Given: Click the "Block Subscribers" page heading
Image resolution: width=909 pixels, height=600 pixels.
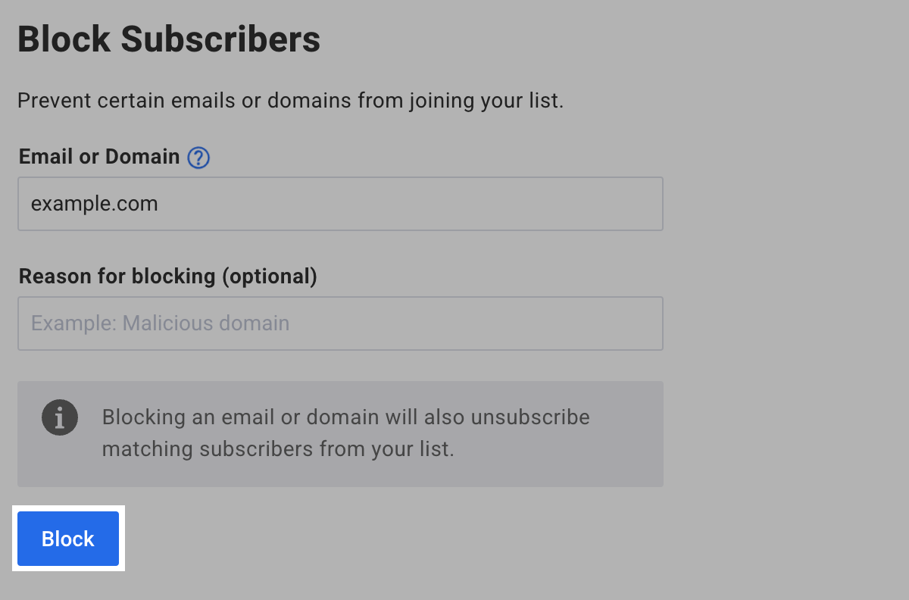Looking at the screenshot, I should (x=169, y=39).
